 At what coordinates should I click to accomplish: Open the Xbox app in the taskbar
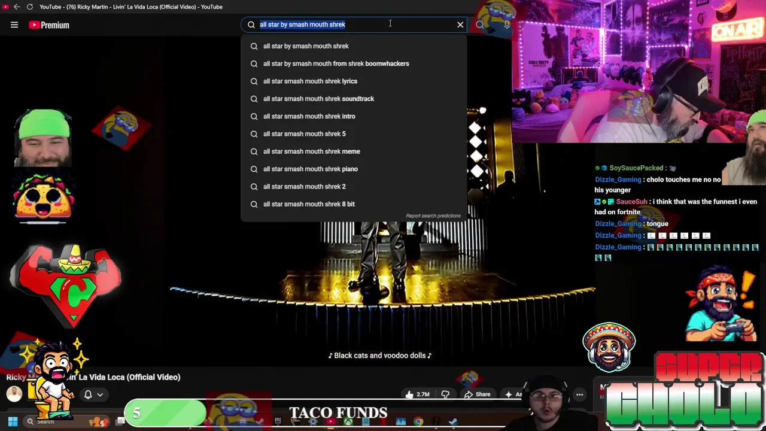click(348, 421)
